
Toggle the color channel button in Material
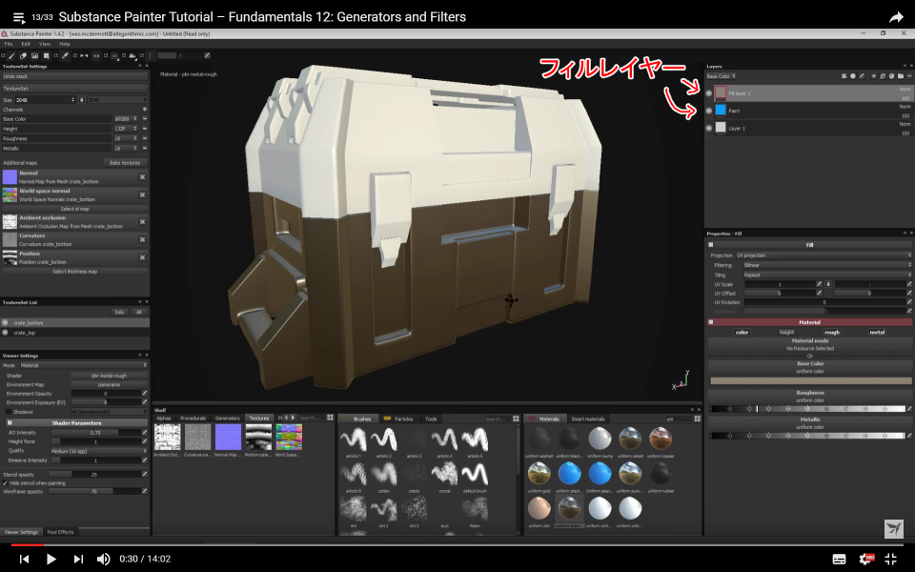coord(742,332)
